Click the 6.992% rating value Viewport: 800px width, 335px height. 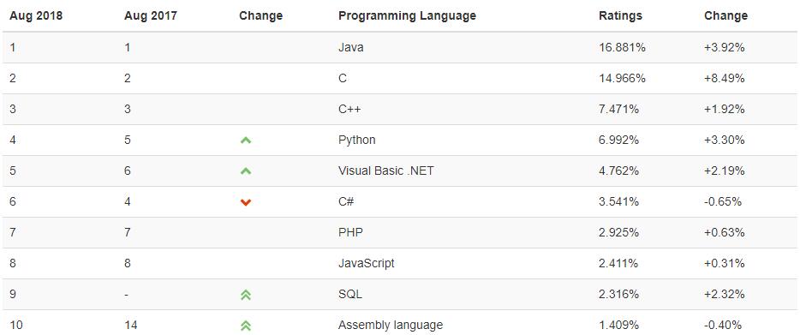(619, 140)
